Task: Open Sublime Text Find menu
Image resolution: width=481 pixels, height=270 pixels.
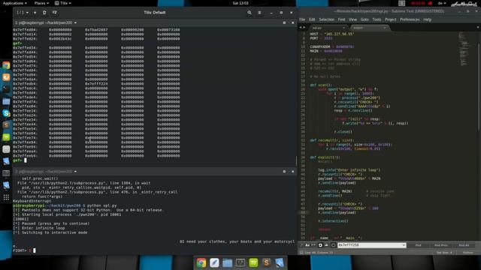Action: pos(341,19)
